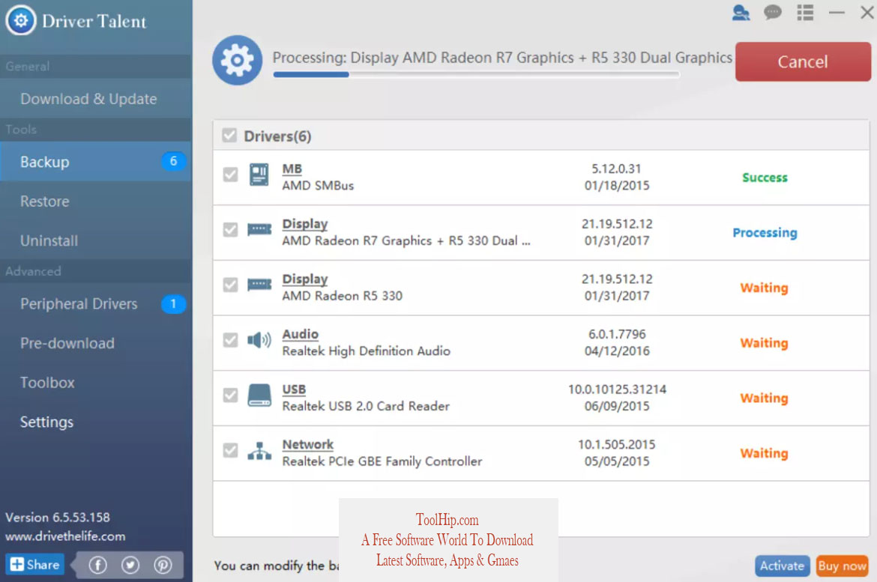Open the list menu icon in title bar
Image resolution: width=877 pixels, height=582 pixels.
click(805, 12)
